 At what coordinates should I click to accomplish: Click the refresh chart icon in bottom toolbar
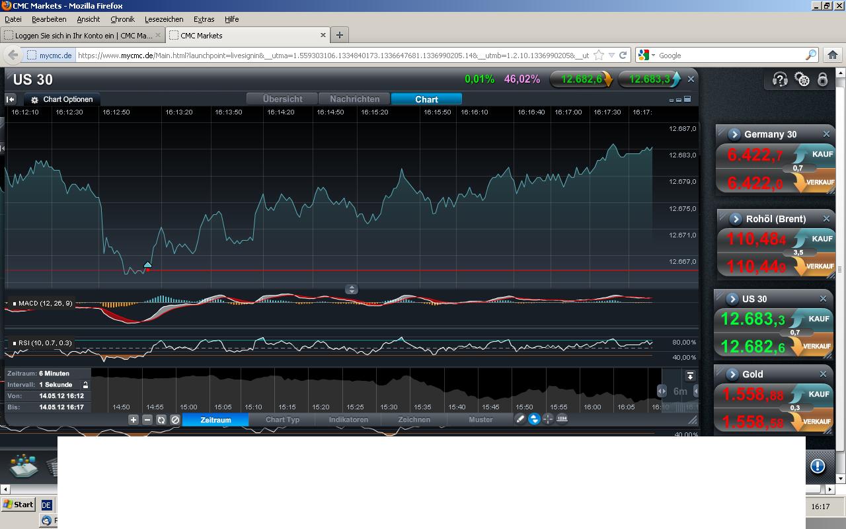161,420
